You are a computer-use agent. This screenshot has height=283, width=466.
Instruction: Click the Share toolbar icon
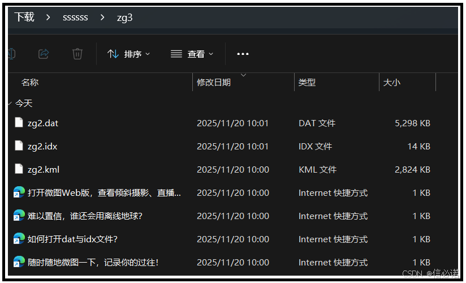pyautogui.click(x=44, y=54)
